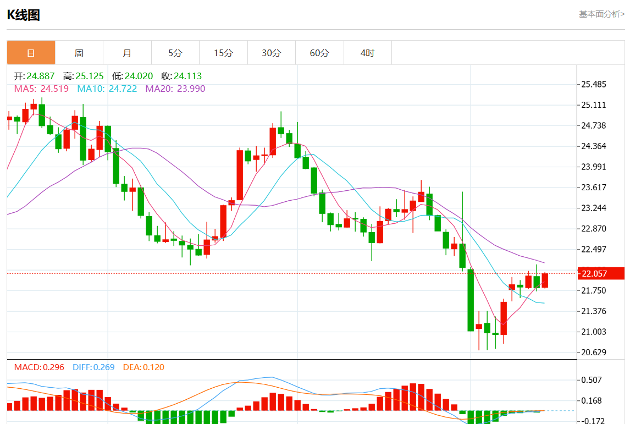This screenshot has width=641, height=424.
Task: Open the 基本面分析 link
Action: click(x=602, y=14)
